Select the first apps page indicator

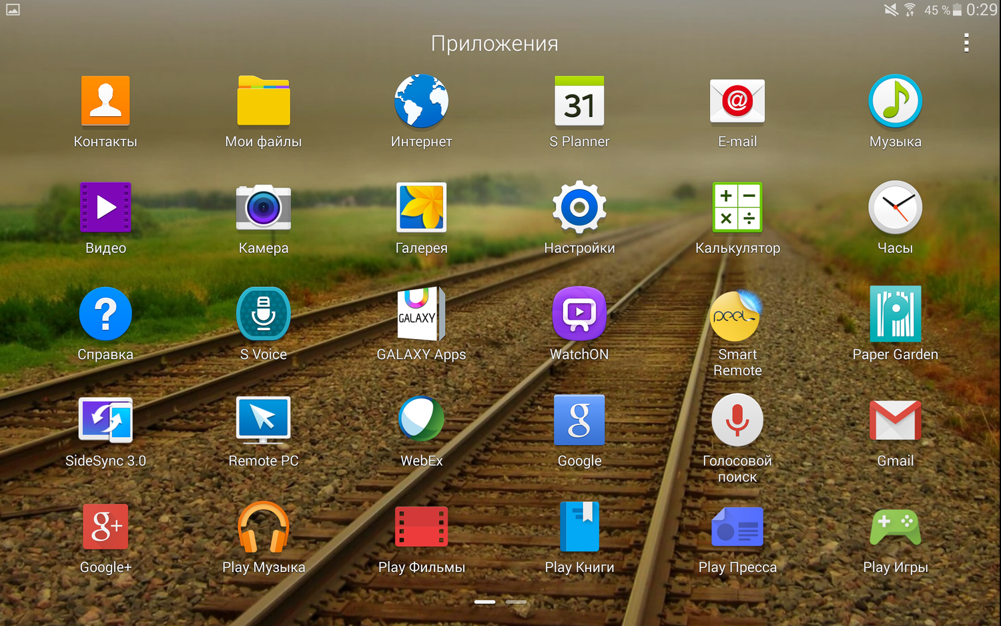coord(484,602)
